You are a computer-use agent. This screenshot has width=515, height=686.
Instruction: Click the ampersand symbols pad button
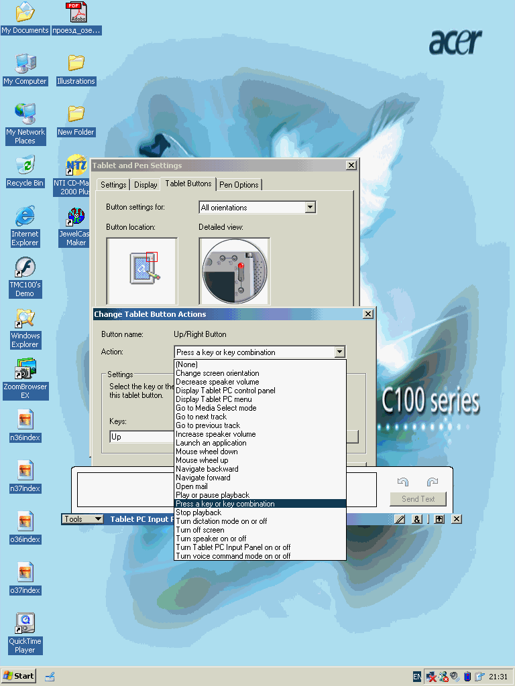pos(417,519)
